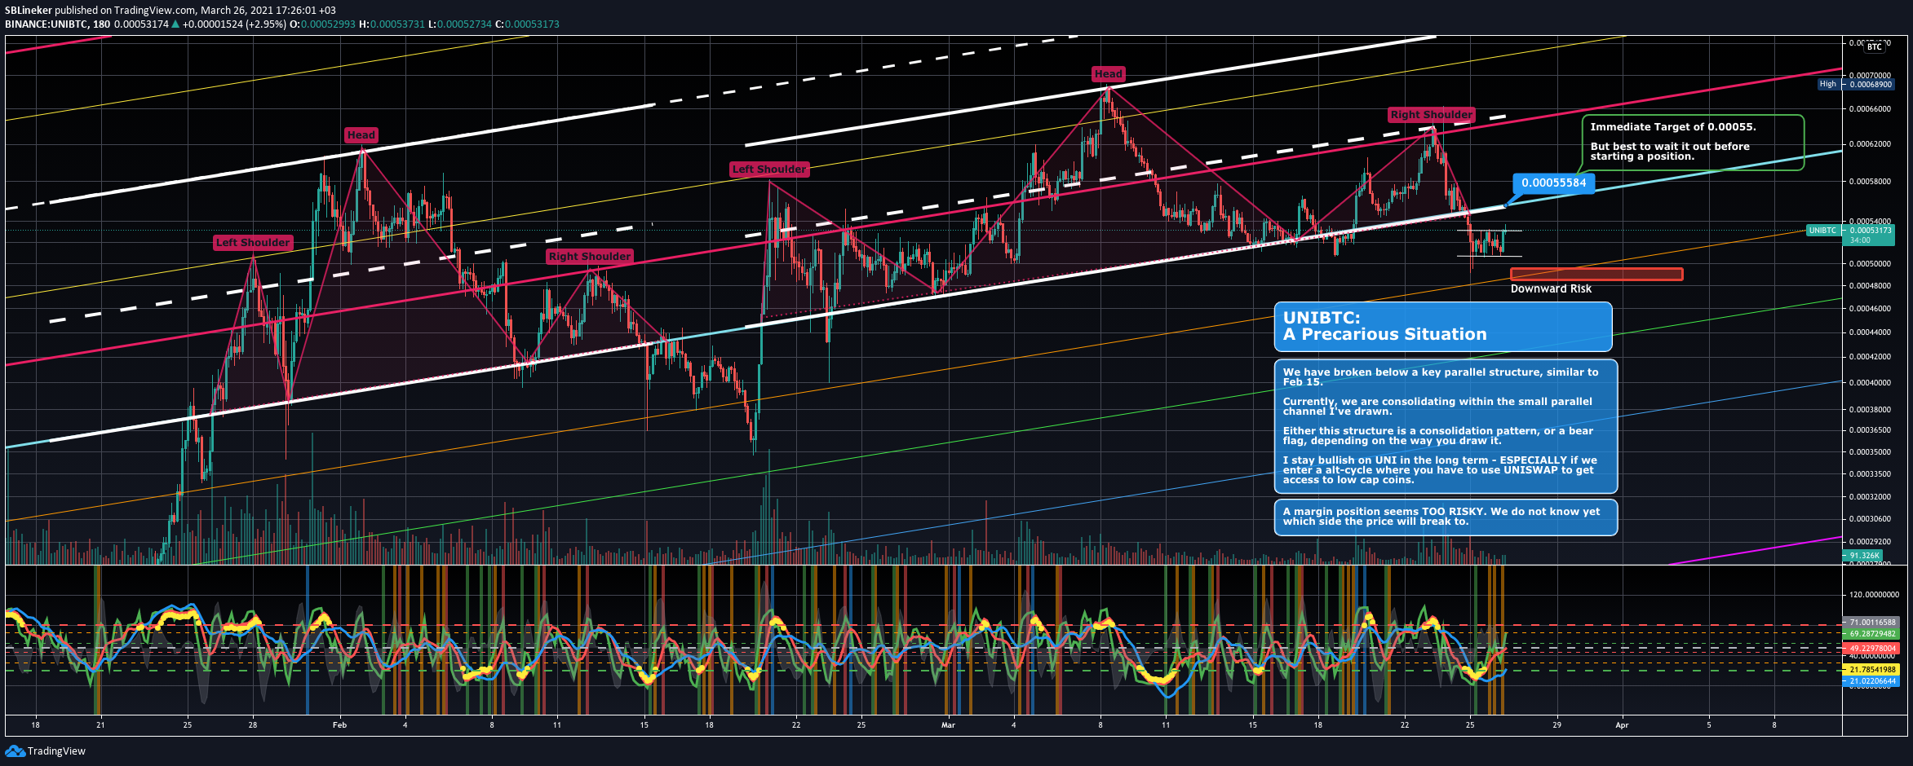Screen dimensions: 1913x766
Task: Click the L:0.00052734 low value in header
Action: pos(460,24)
